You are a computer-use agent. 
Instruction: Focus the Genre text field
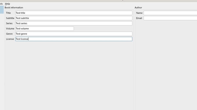[x=74, y=34]
